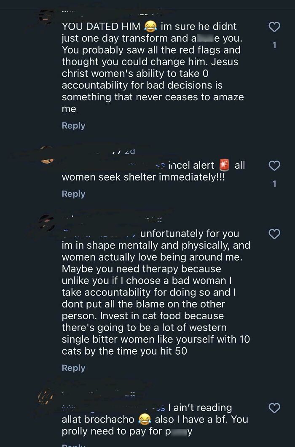Tap the heart on "incel alert" comment
The image size is (295, 447).
coord(274,166)
